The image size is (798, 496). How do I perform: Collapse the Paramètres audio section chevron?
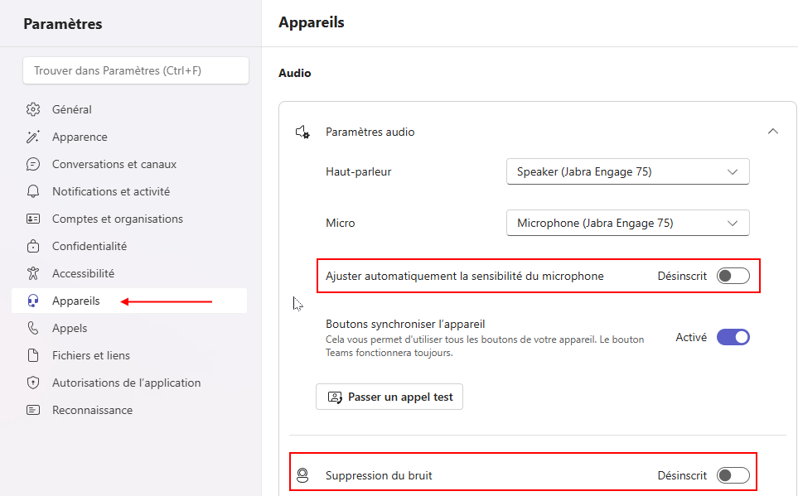(x=772, y=132)
